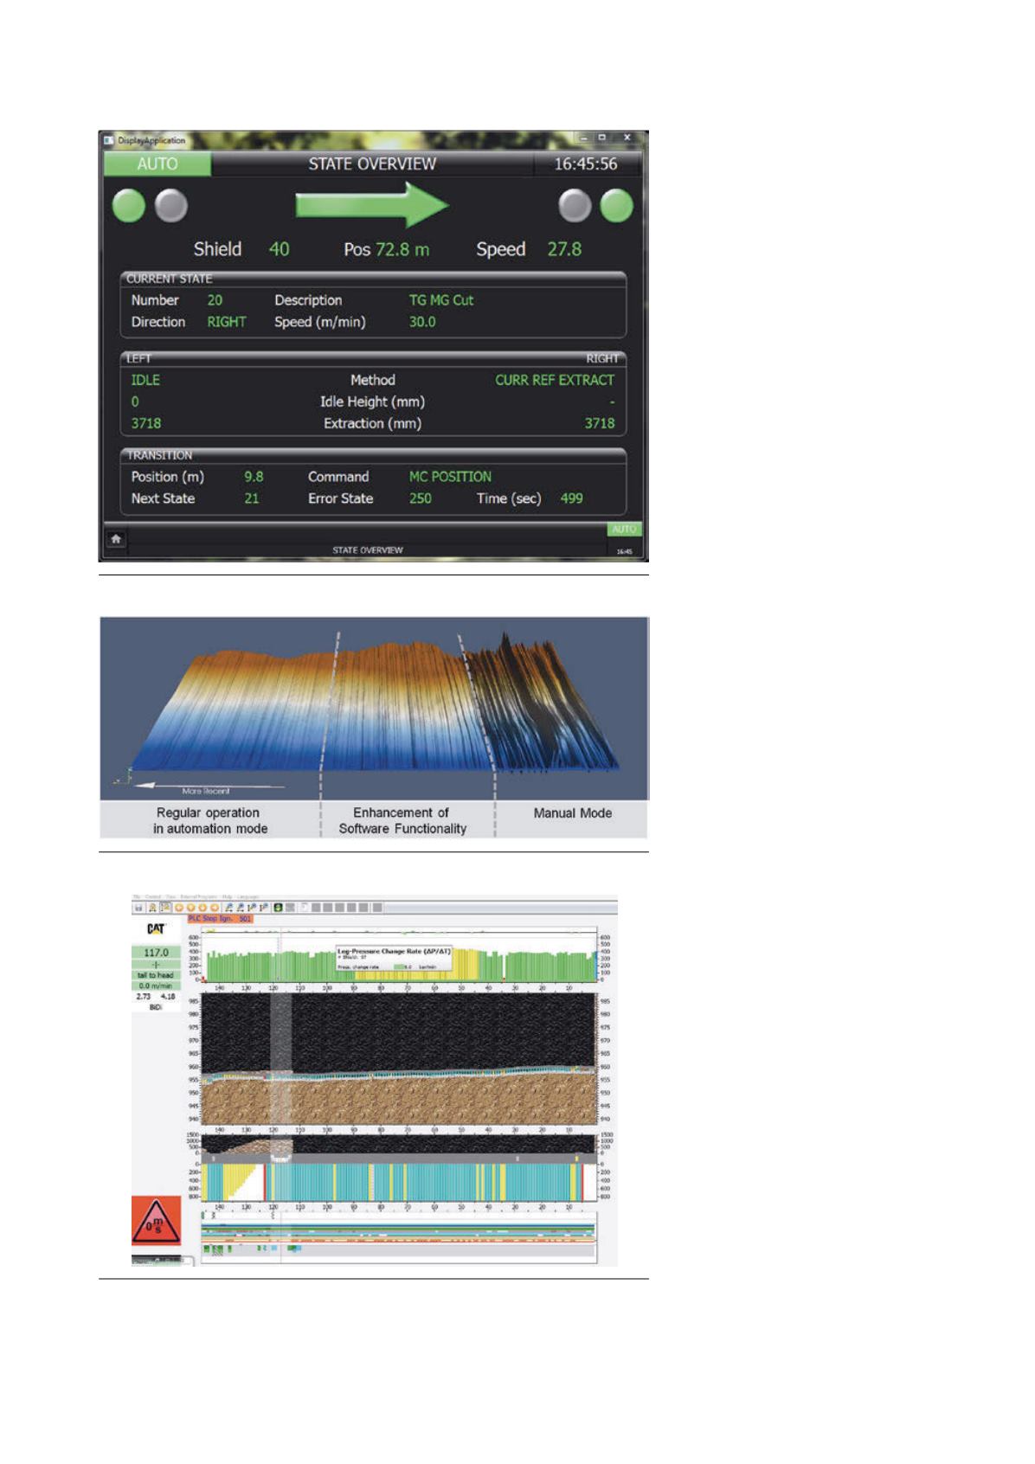
Task: Click the first orange circle toolbar icon
Action: click(179, 908)
